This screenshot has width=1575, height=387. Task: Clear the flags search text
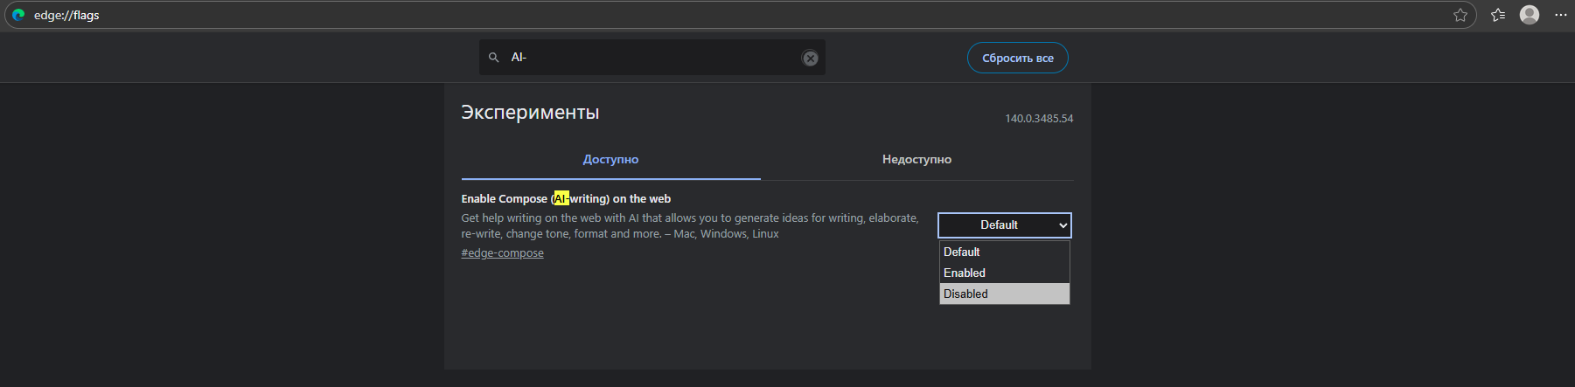[x=811, y=58]
